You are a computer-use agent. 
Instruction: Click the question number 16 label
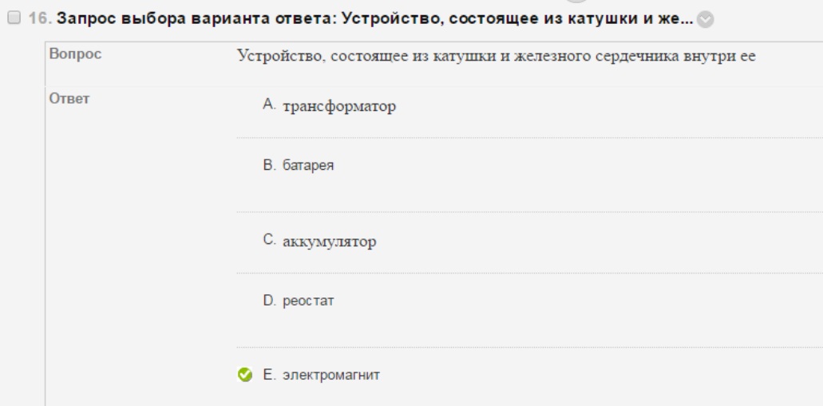[41, 18]
